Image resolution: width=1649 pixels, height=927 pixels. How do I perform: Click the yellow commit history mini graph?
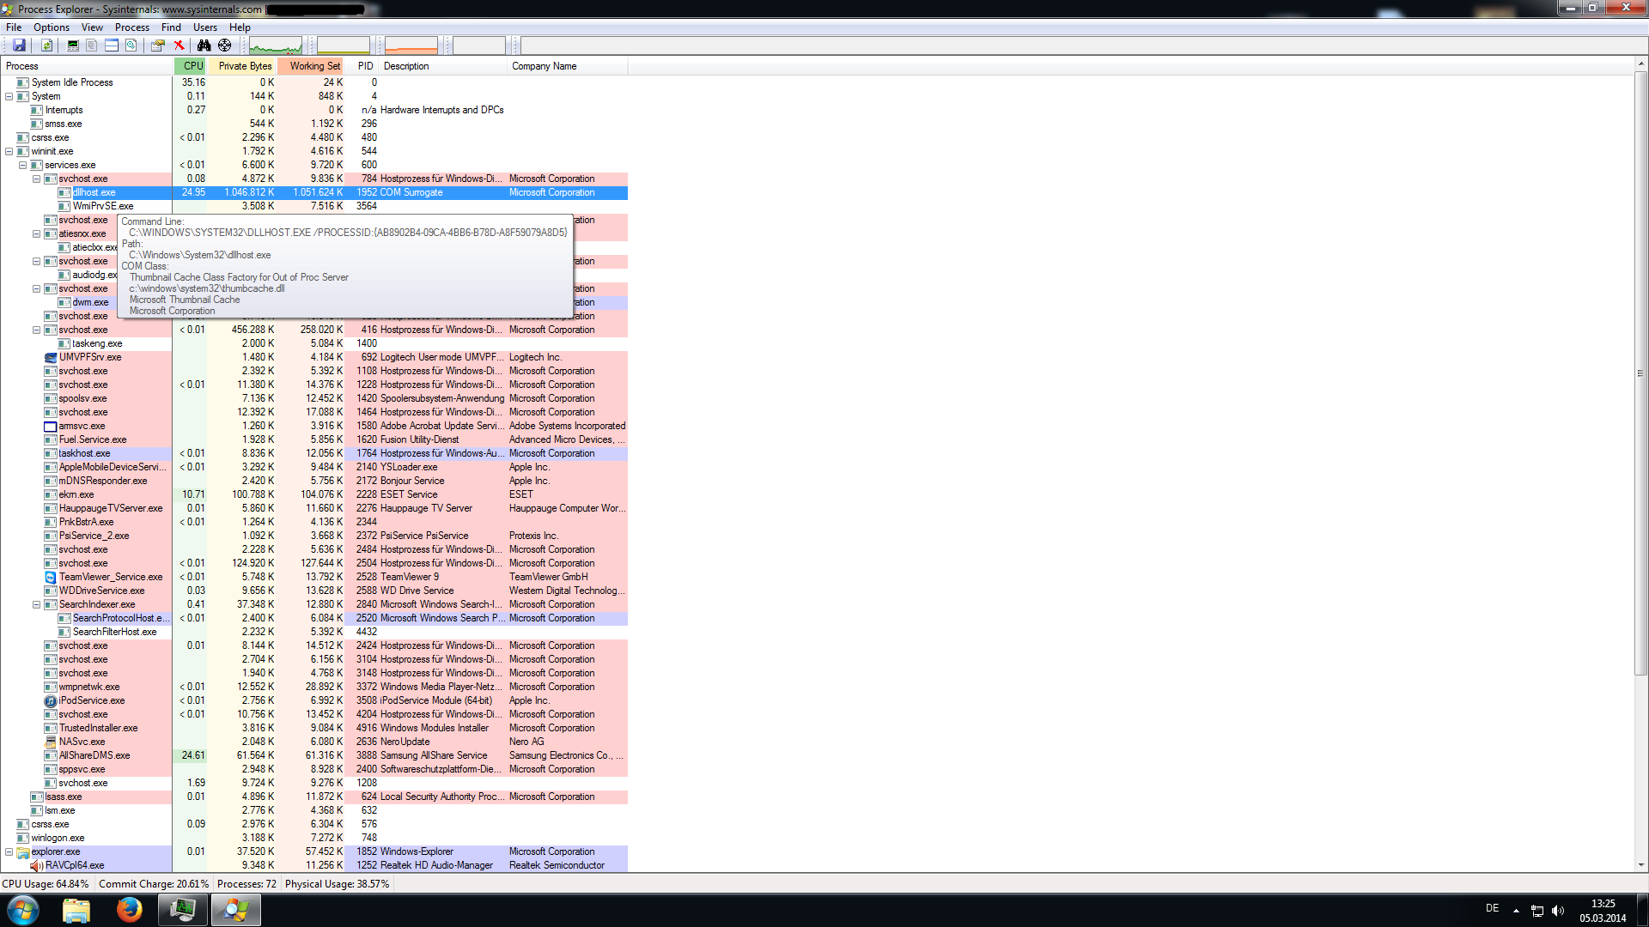point(344,45)
